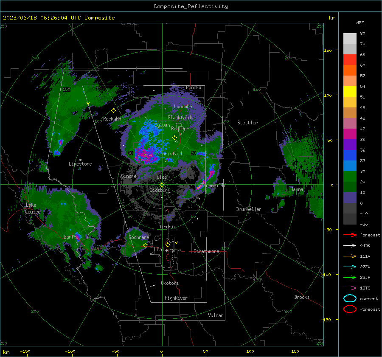The width and height of the screenshot is (382, 357).
Task: Click the 18TS legend text
Action: [x=365, y=288]
